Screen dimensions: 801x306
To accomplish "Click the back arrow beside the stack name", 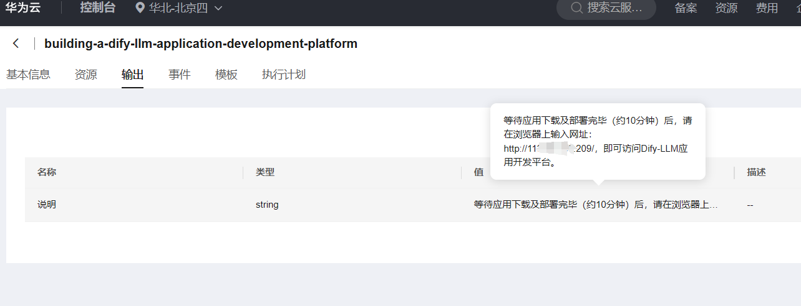I will [16, 44].
